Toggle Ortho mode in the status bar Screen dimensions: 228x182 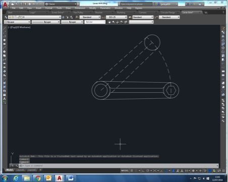[143, 171]
